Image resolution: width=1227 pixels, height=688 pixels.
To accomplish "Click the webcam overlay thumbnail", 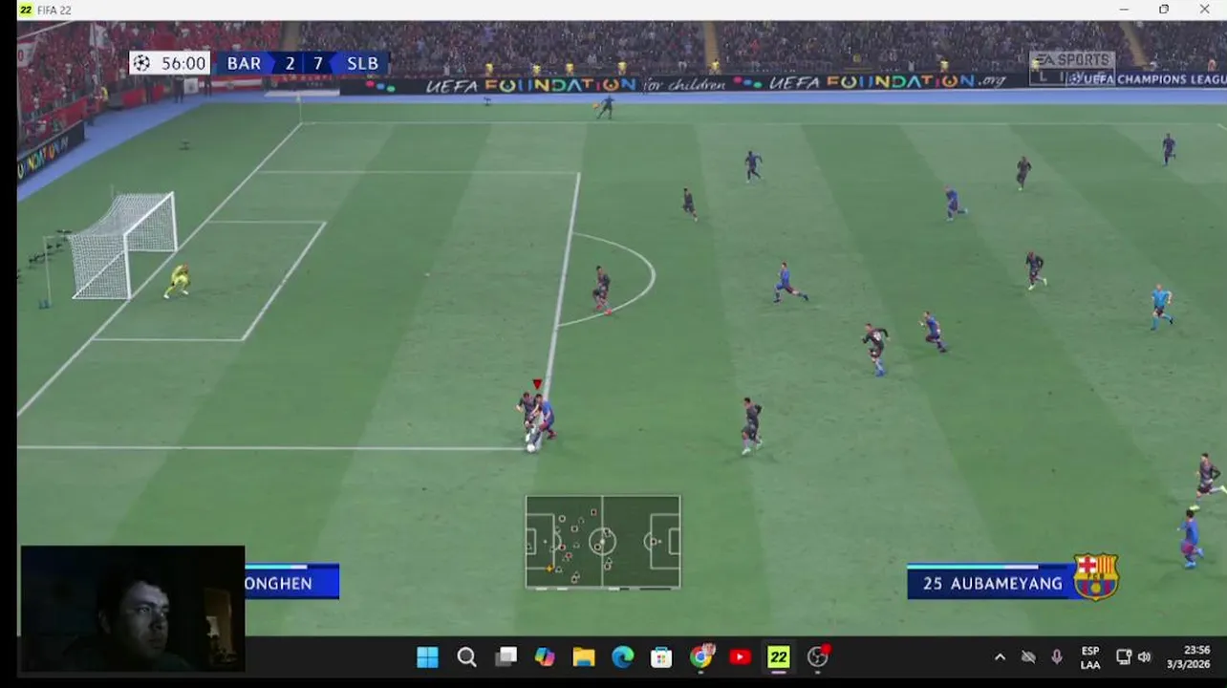I will tap(132, 609).
